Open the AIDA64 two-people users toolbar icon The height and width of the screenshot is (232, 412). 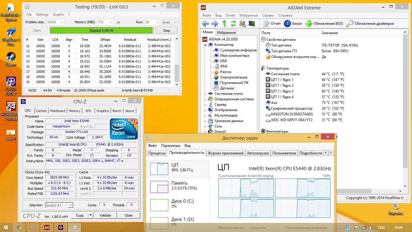[x=242, y=23]
